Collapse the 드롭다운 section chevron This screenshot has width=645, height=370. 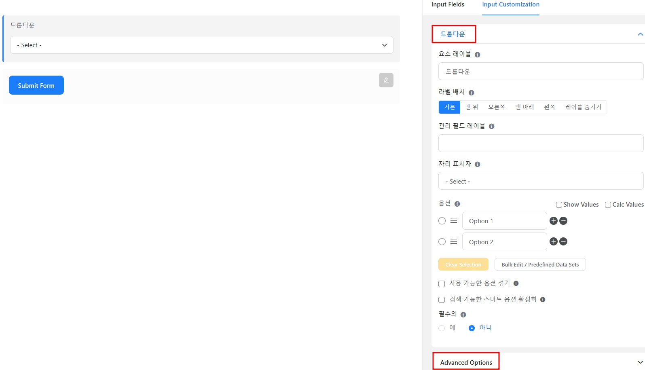(640, 34)
